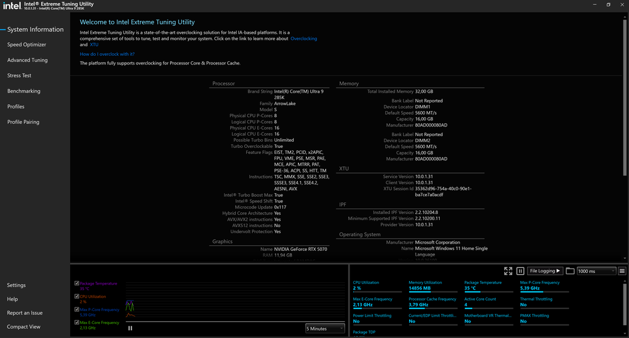Follow the Overclocking link

coord(303,39)
